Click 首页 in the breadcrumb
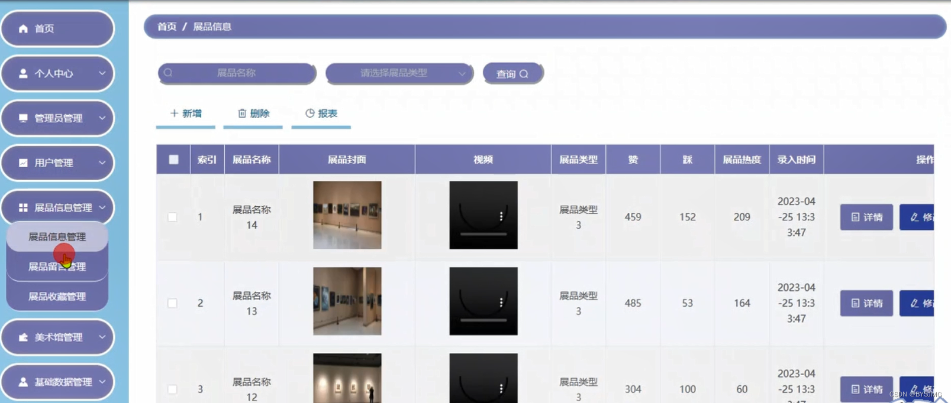951x403 pixels. point(167,27)
